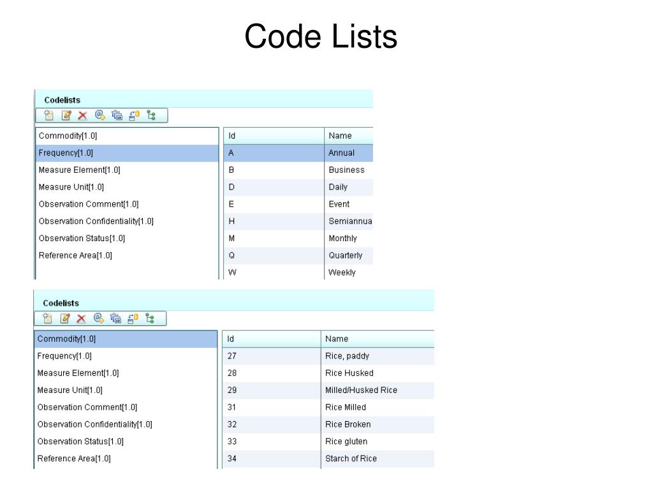The height and width of the screenshot is (490, 653).
Task: Select Observation Comment[1.0] in Commodity-selected panel
Action: (126, 408)
